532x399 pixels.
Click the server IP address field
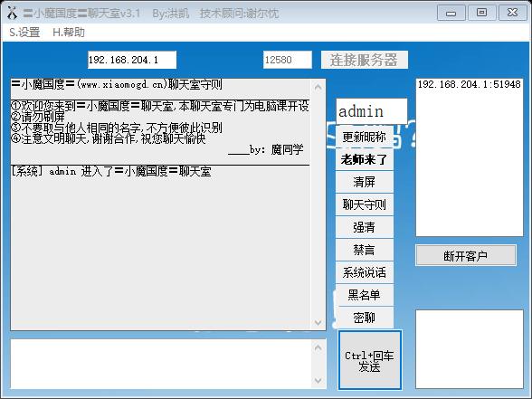pyautogui.click(x=132, y=60)
